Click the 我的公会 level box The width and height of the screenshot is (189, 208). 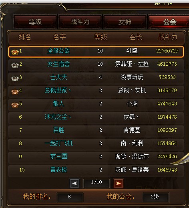pyautogui.click(x=156, y=197)
